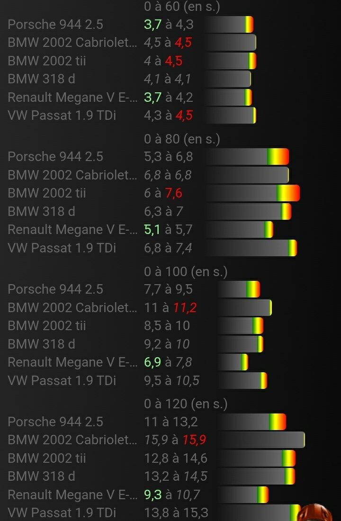Choose BMW 2002 tii under 0 à 80
Screen dimensions: 341x521
point(46,193)
